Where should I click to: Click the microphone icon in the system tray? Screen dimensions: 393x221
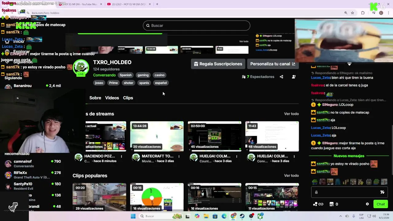click(x=354, y=216)
